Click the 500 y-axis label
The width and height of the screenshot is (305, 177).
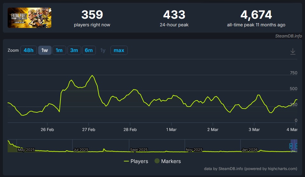(x=294, y=89)
